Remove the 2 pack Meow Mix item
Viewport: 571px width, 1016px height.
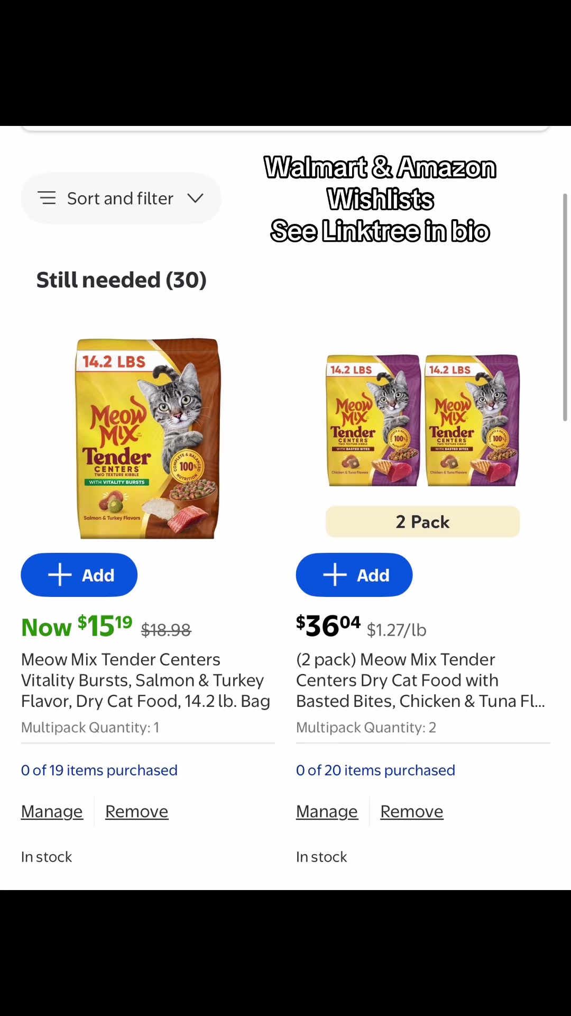pos(412,812)
